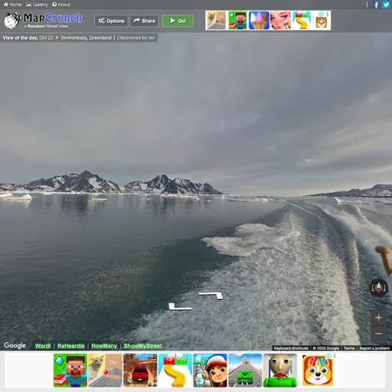
Task: Click the top ad Minecraft character thumbnail
Action: (x=237, y=21)
